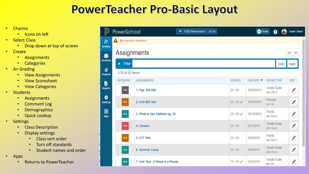Click the HW category badge for Pgs. 566-568
This screenshot has width=309, height=174.
[x=125, y=90]
